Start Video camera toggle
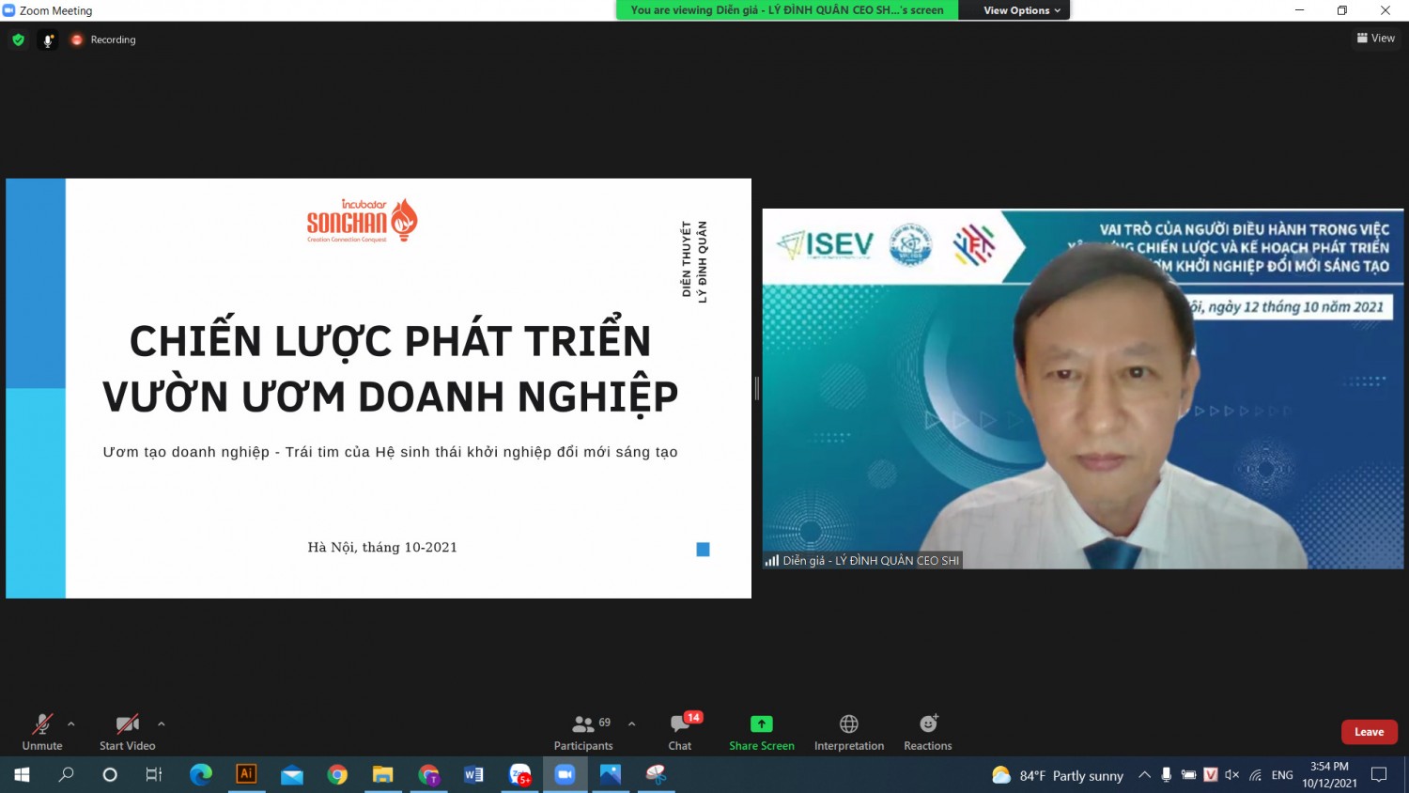 pyautogui.click(x=128, y=733)
